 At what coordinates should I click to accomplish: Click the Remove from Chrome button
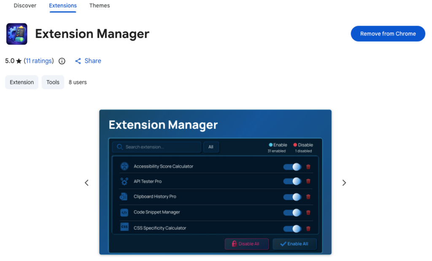pos(388,34)
